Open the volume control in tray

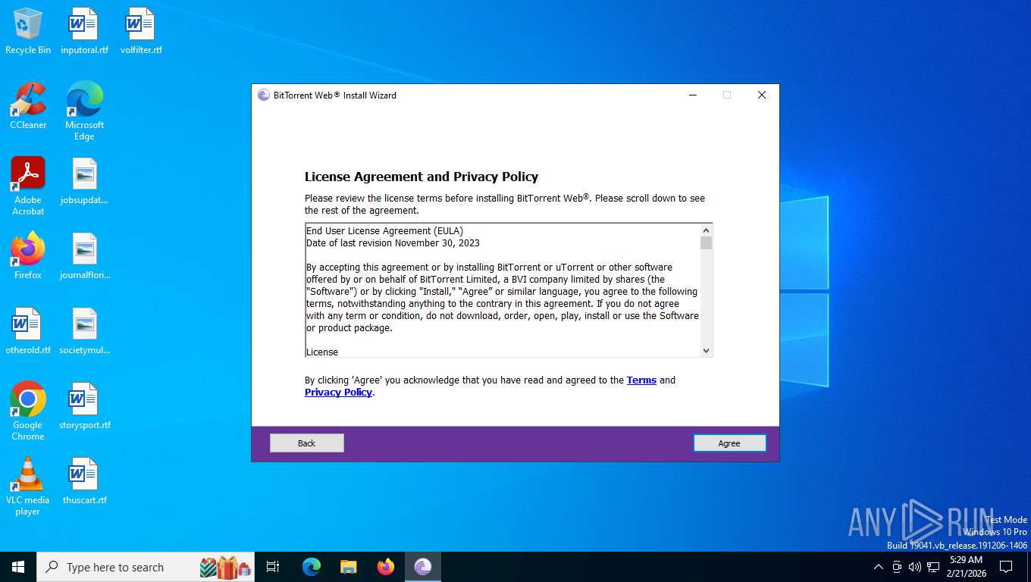[x=914, y=567]
